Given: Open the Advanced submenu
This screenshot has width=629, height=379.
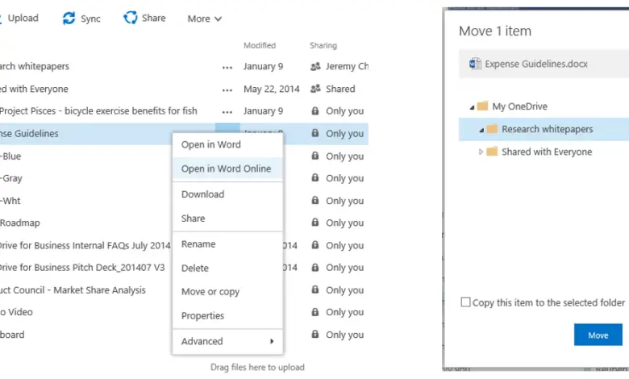Looking at the screenshot, I should [x=227, y=341].
